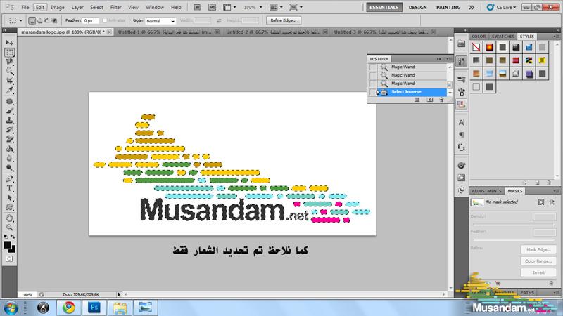
Task: Open the Screen Mode dropdown
Action: [x=296, y=7]
